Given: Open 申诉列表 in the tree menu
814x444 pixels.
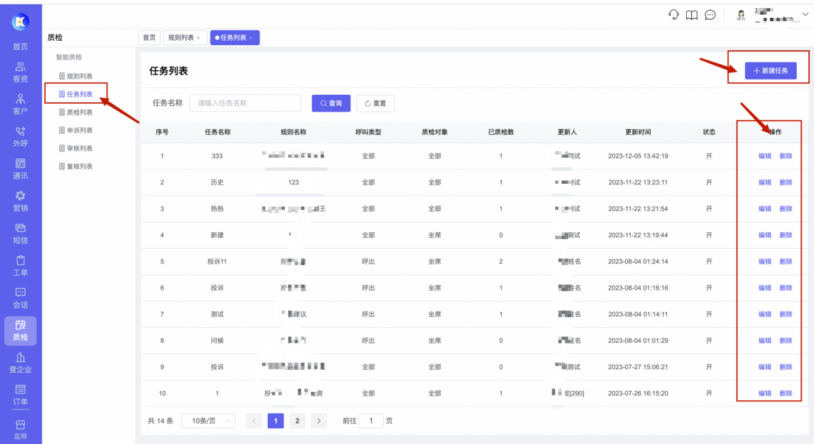Looking at the screenshot, I should 76,130.
